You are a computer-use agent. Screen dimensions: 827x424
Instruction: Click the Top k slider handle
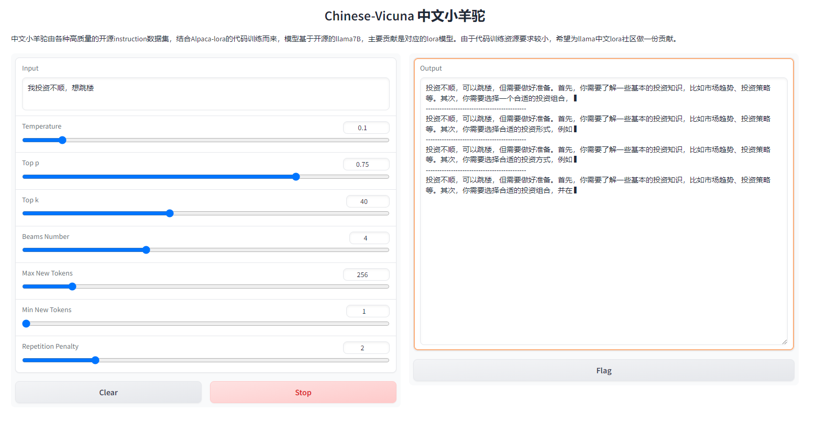170,213
